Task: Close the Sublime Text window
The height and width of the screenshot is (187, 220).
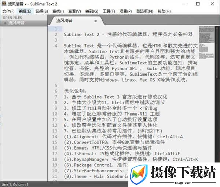Action: (x=212, y=4)
